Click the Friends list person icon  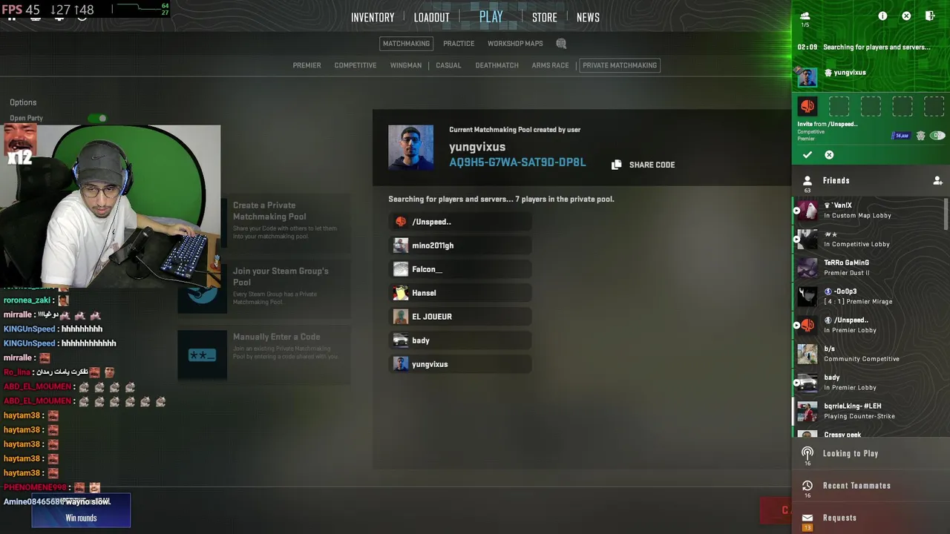click(x=807, y=180)
